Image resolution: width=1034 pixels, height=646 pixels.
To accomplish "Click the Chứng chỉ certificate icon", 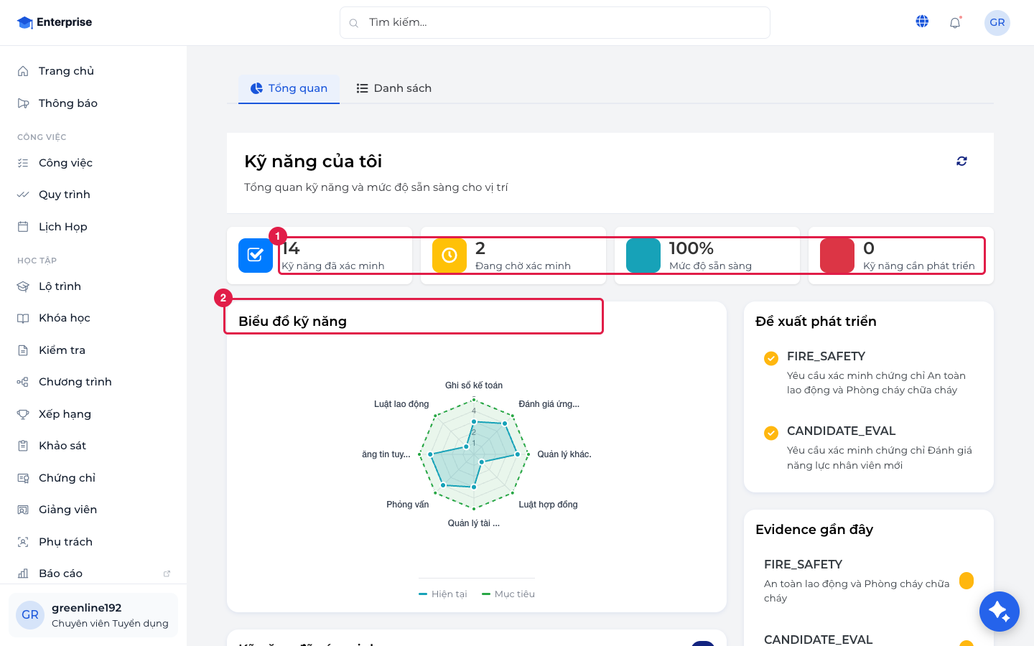I will [23, 478].
